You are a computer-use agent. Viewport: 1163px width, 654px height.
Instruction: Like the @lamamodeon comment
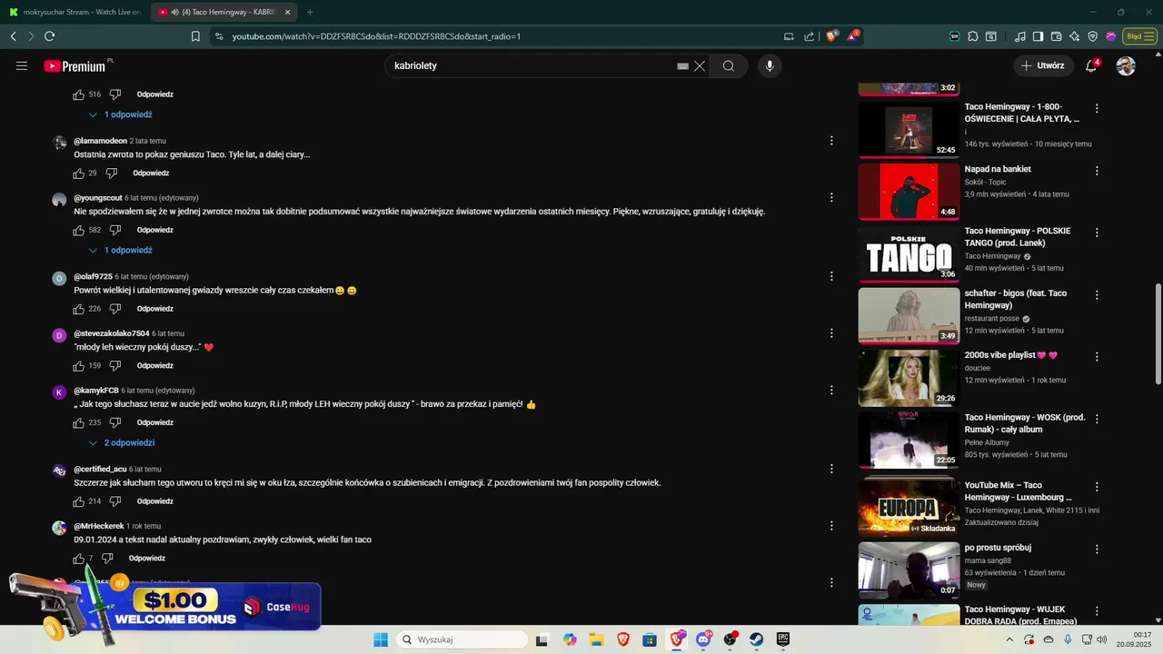[x=78, y=173]
